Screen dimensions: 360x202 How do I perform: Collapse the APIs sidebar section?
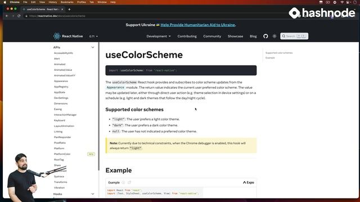[x=93, y=47]
